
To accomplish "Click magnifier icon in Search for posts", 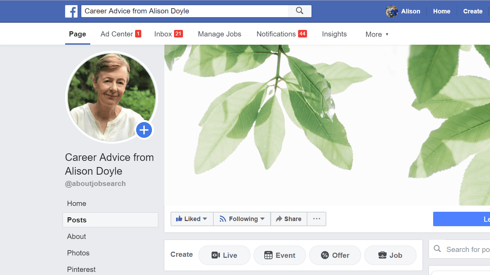I will [437, 249].
